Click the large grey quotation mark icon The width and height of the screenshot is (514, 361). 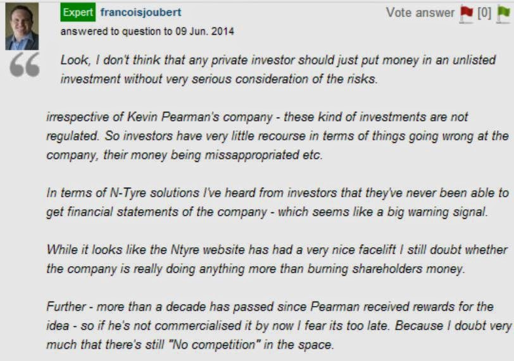pos(25,65)
